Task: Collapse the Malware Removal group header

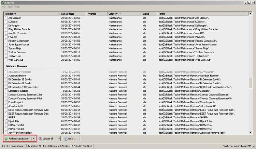Action: (17, 66)
